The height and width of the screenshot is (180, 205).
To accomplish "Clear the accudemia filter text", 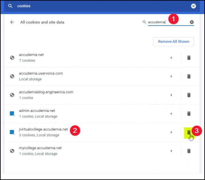I will 192,22.
